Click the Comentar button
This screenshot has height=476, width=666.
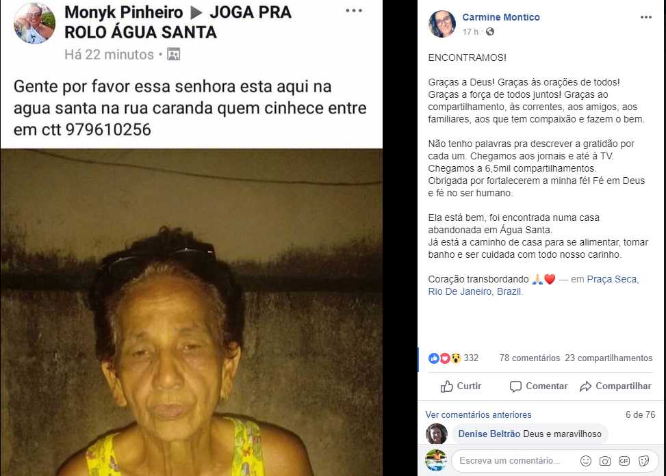[x=538, y=386]
